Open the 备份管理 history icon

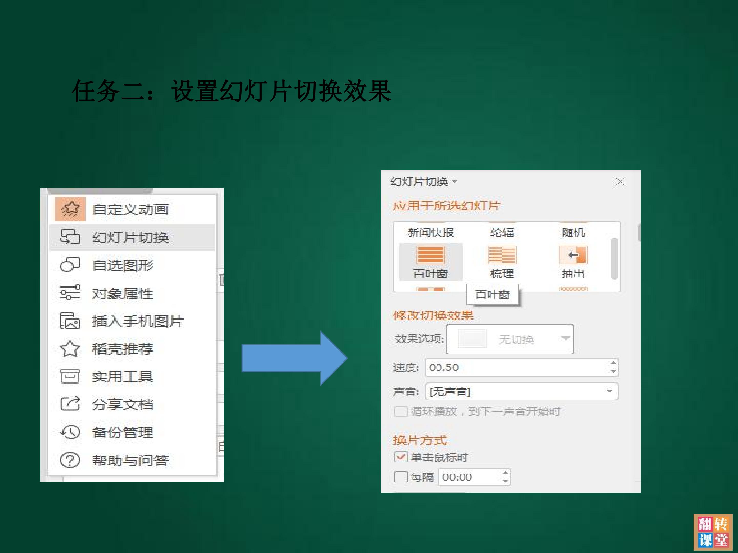click(x=70, y=432)
